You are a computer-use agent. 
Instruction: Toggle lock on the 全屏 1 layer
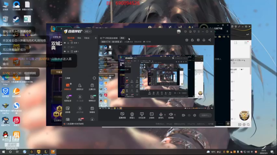pyautogui.click(x=68, y=51)
